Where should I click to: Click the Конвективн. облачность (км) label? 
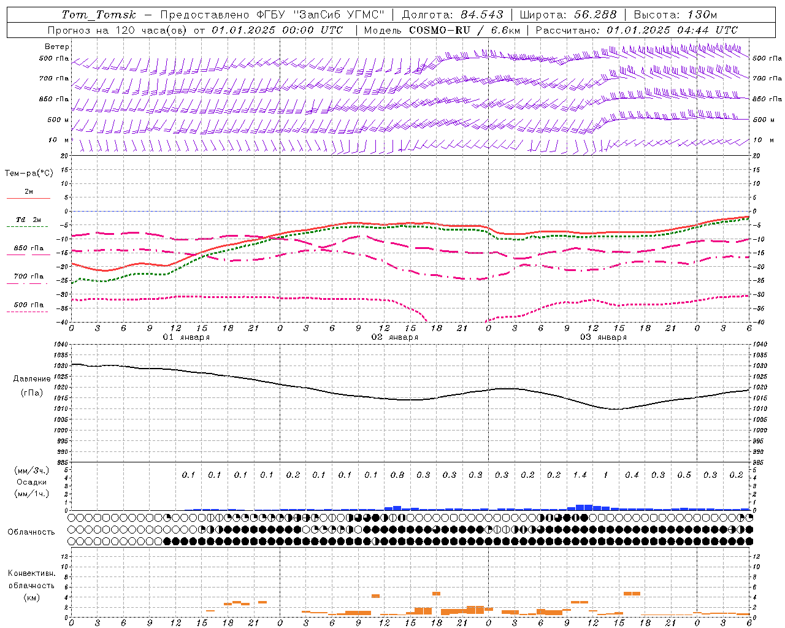coord(31,585)
